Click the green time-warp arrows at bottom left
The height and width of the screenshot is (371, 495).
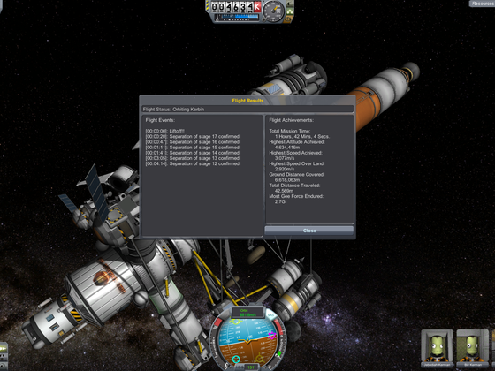pos(3,349)
